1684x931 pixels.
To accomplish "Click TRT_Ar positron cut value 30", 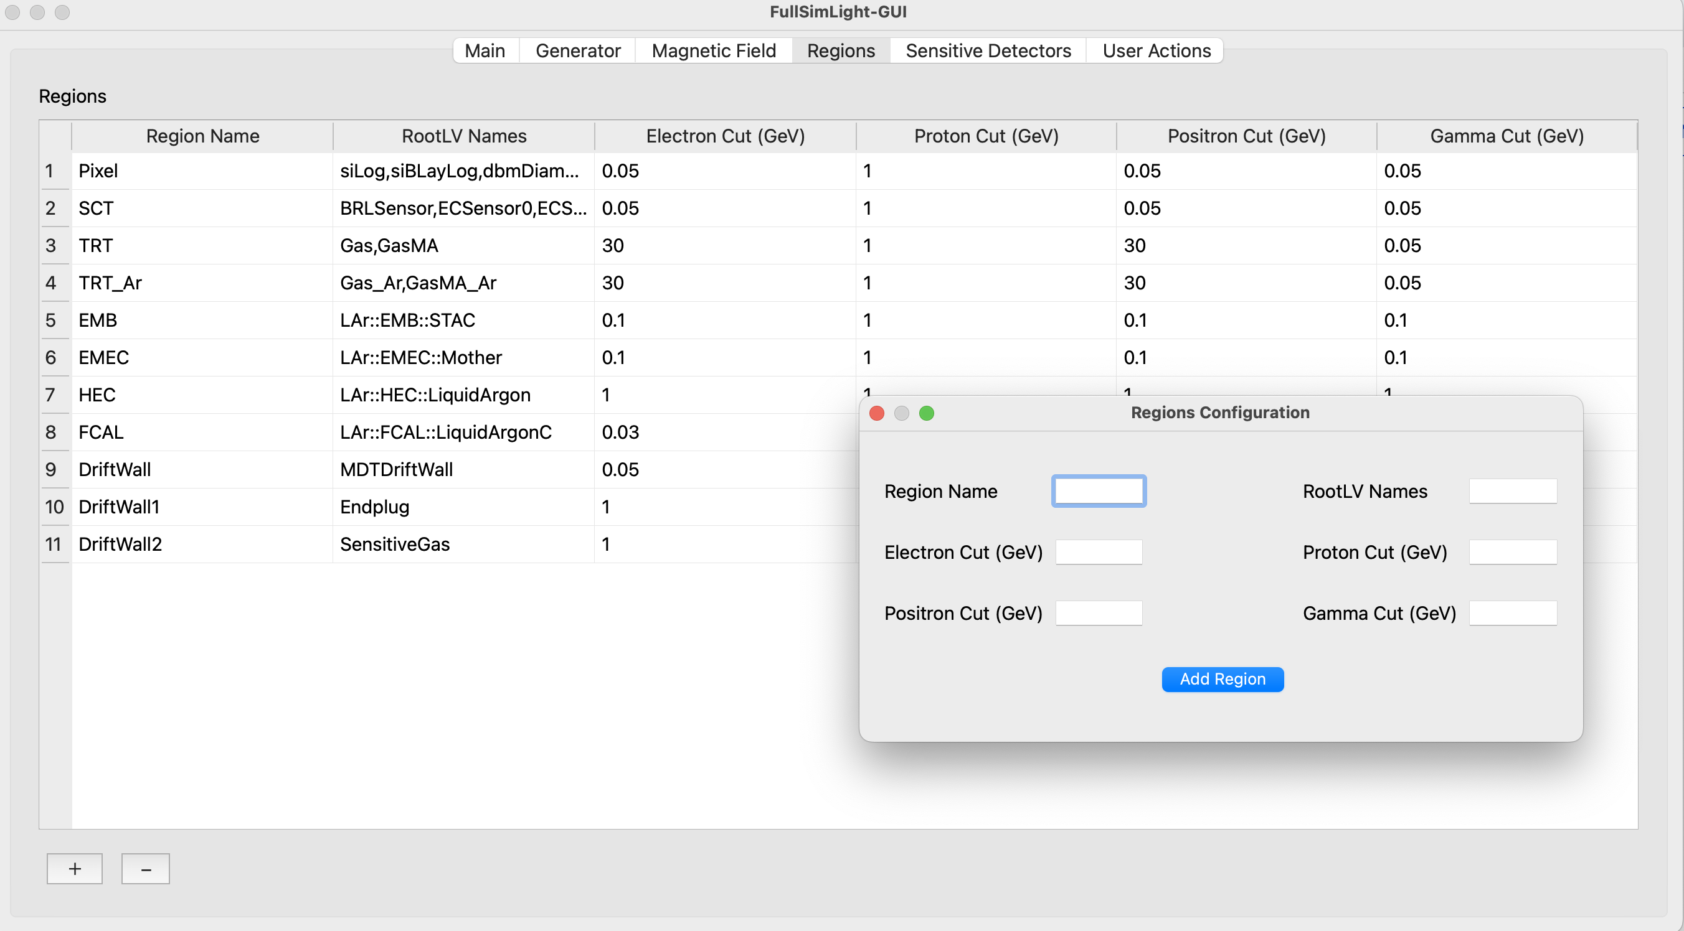I will pyautogui.click(x=1247, y=283).
